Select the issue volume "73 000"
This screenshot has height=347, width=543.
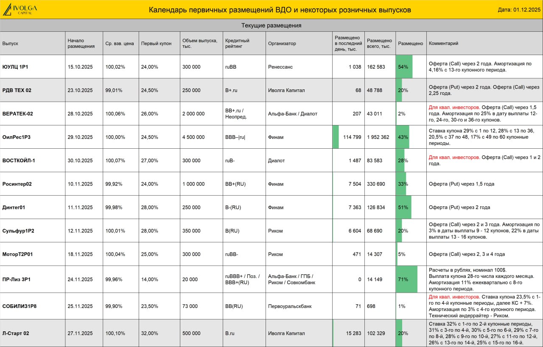point(190,306)
